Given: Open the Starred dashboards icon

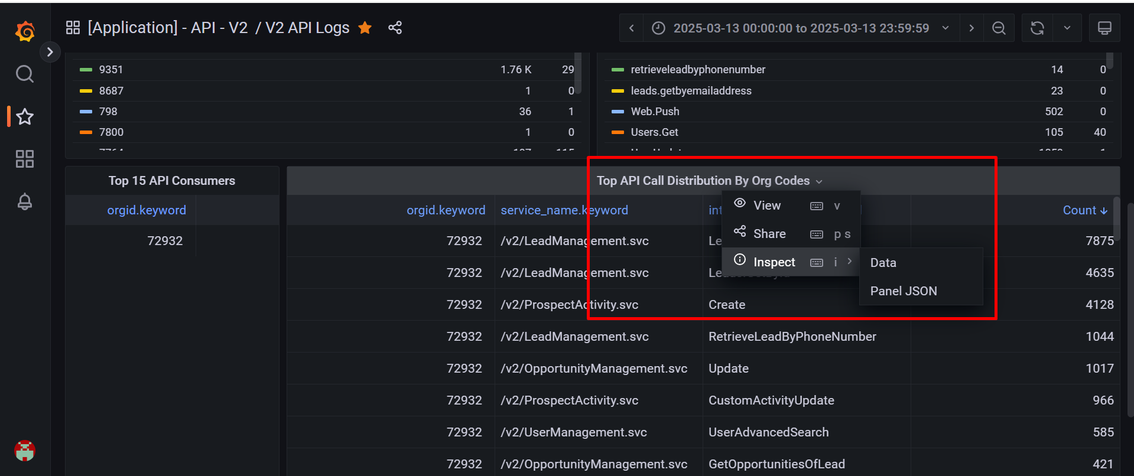Looking at the screenshot, I should pyautogui.click(x=25, y=116).
